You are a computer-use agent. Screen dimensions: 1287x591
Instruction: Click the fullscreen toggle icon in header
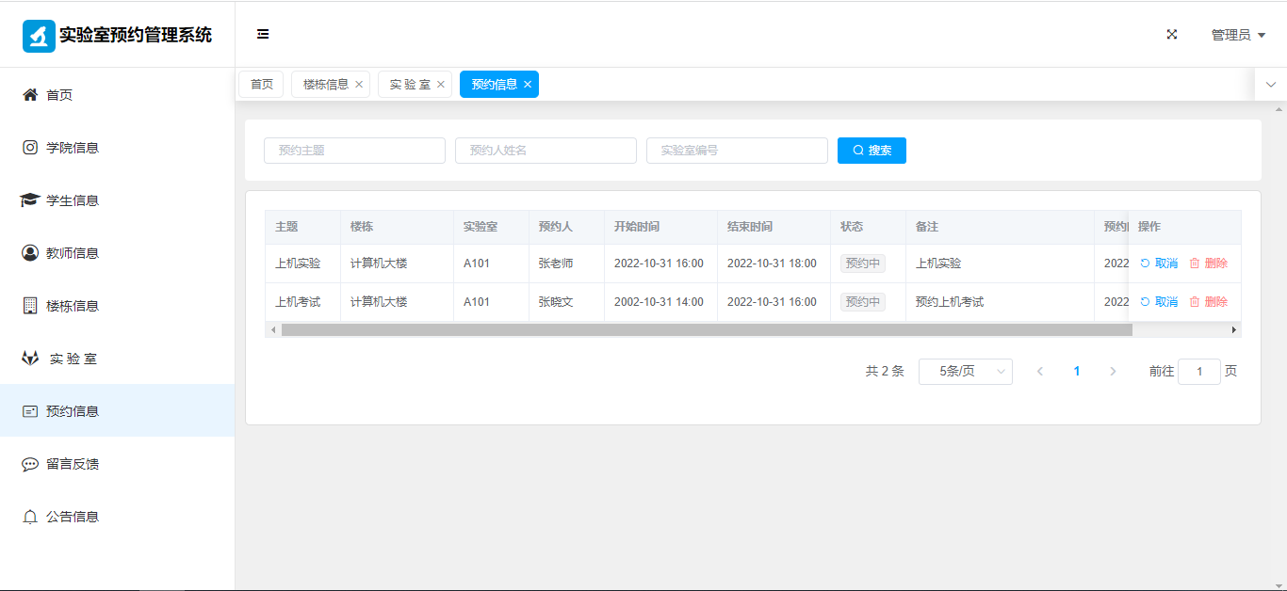coord(1172,34)
